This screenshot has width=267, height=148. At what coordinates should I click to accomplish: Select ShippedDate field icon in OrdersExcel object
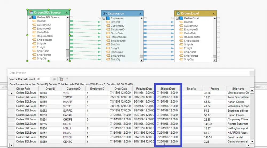(181, 40)
